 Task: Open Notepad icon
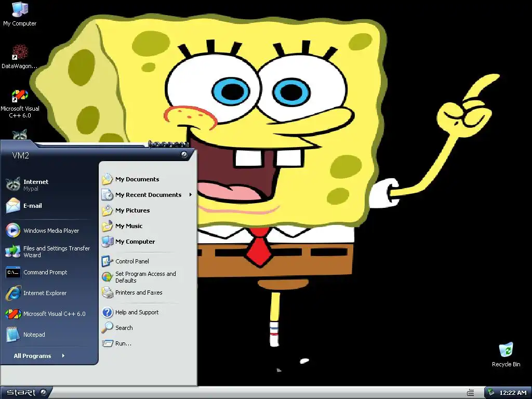pos(13,335)
